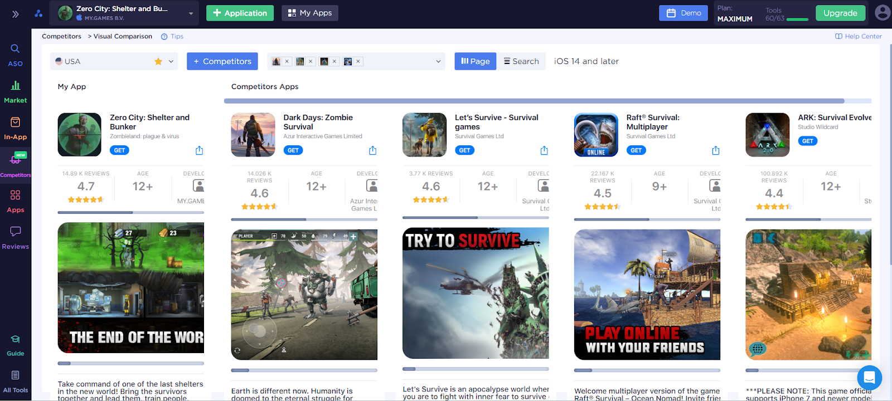This screenshot has height=401, width=892.
Task: Open the Dark Days app icon
Action: [253, 135]
